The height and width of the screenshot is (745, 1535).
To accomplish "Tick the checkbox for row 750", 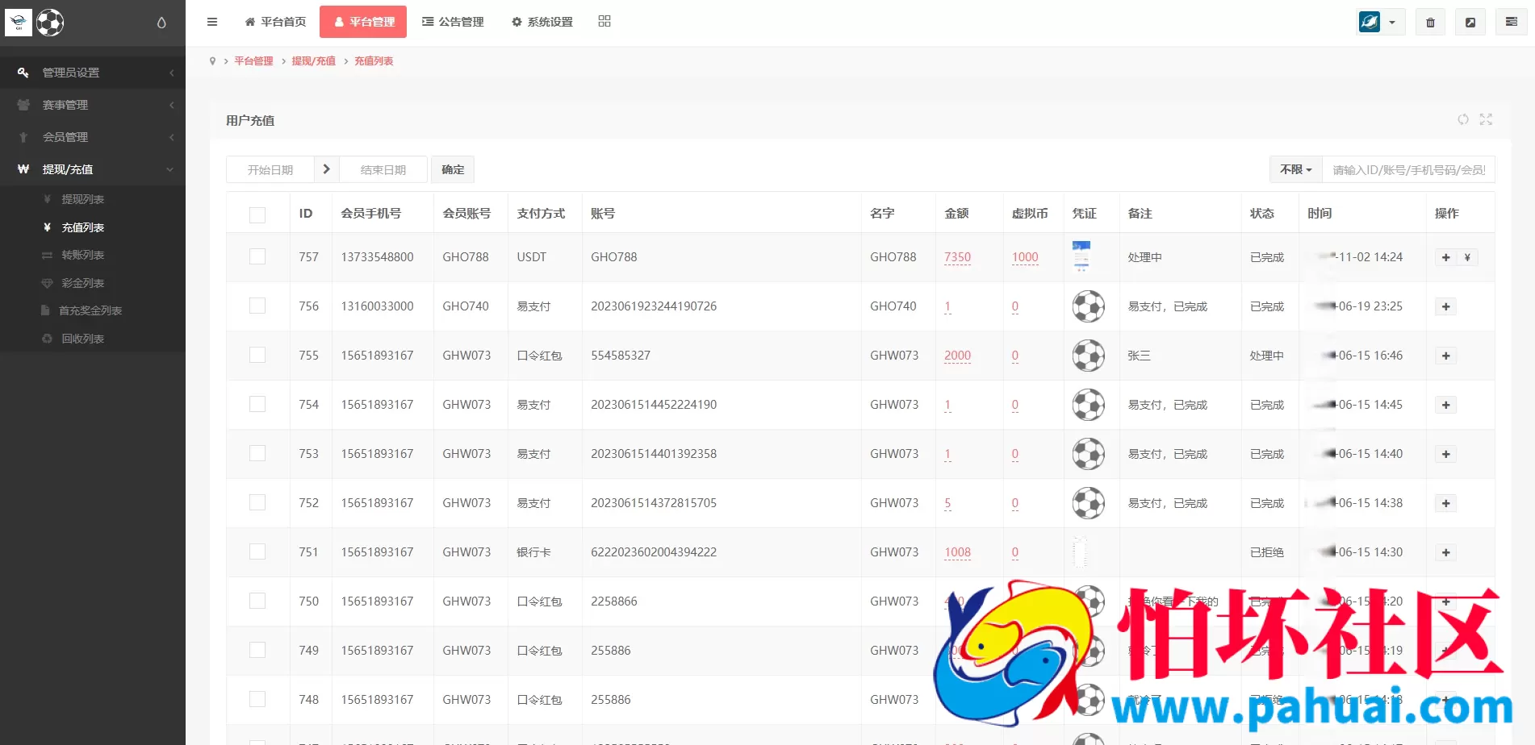I will pos(257,601).
